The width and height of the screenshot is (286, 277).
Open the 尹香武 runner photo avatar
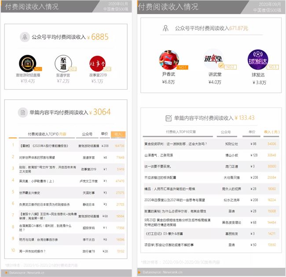(x=169, y=60)
